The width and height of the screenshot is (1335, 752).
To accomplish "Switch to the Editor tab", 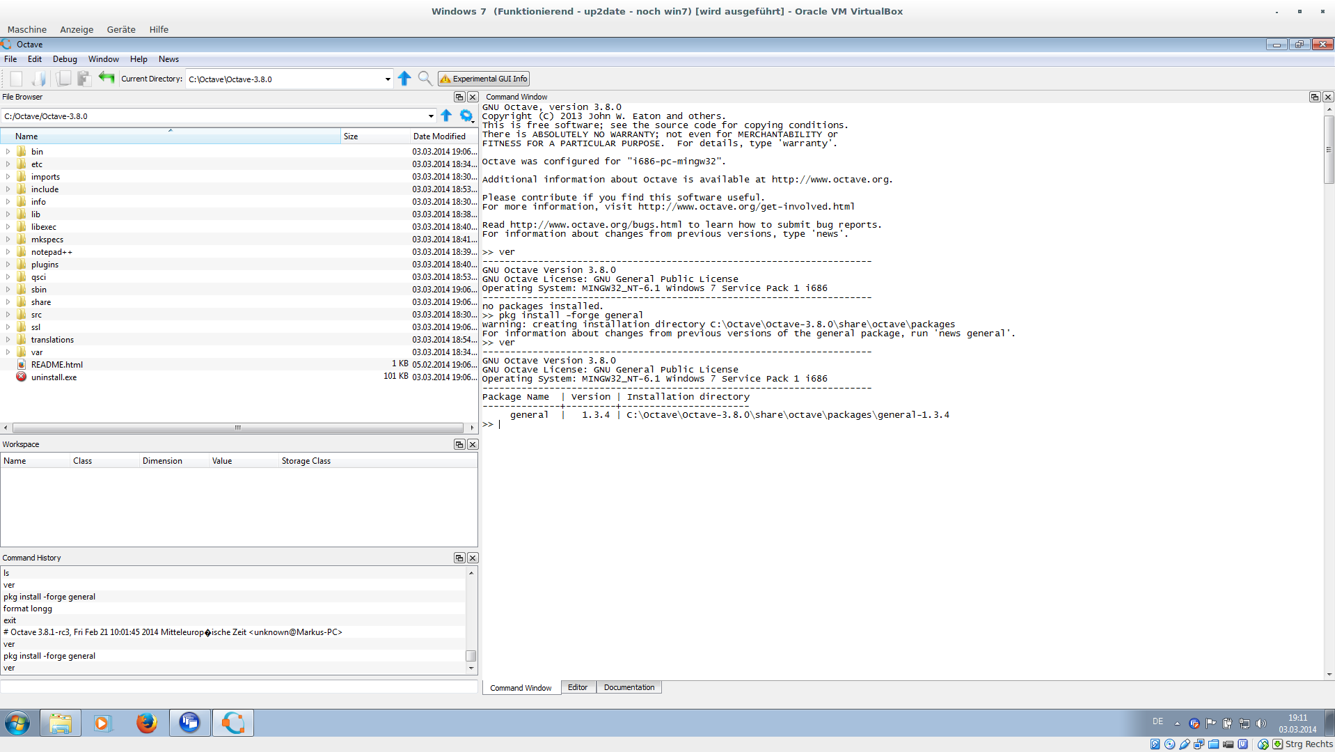I will pyautogui.click(x=577, y=687).
